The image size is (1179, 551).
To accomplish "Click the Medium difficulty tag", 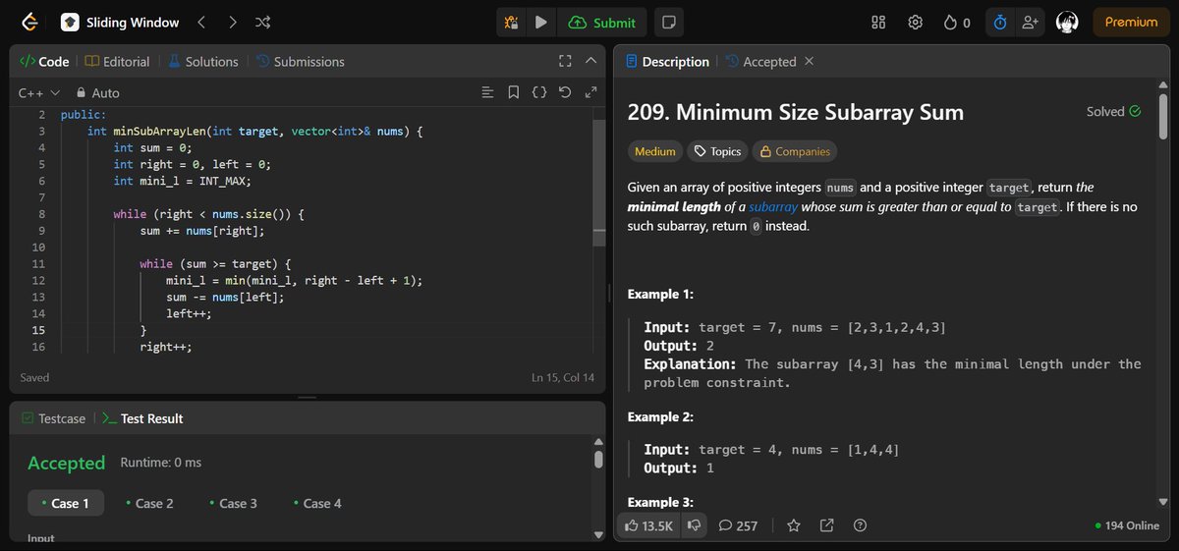I will pyautogui.click(x=654, y=151).
